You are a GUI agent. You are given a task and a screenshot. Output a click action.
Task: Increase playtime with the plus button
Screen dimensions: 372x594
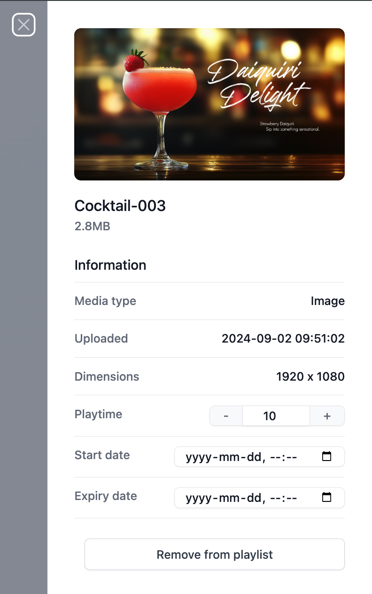[327, 416]
